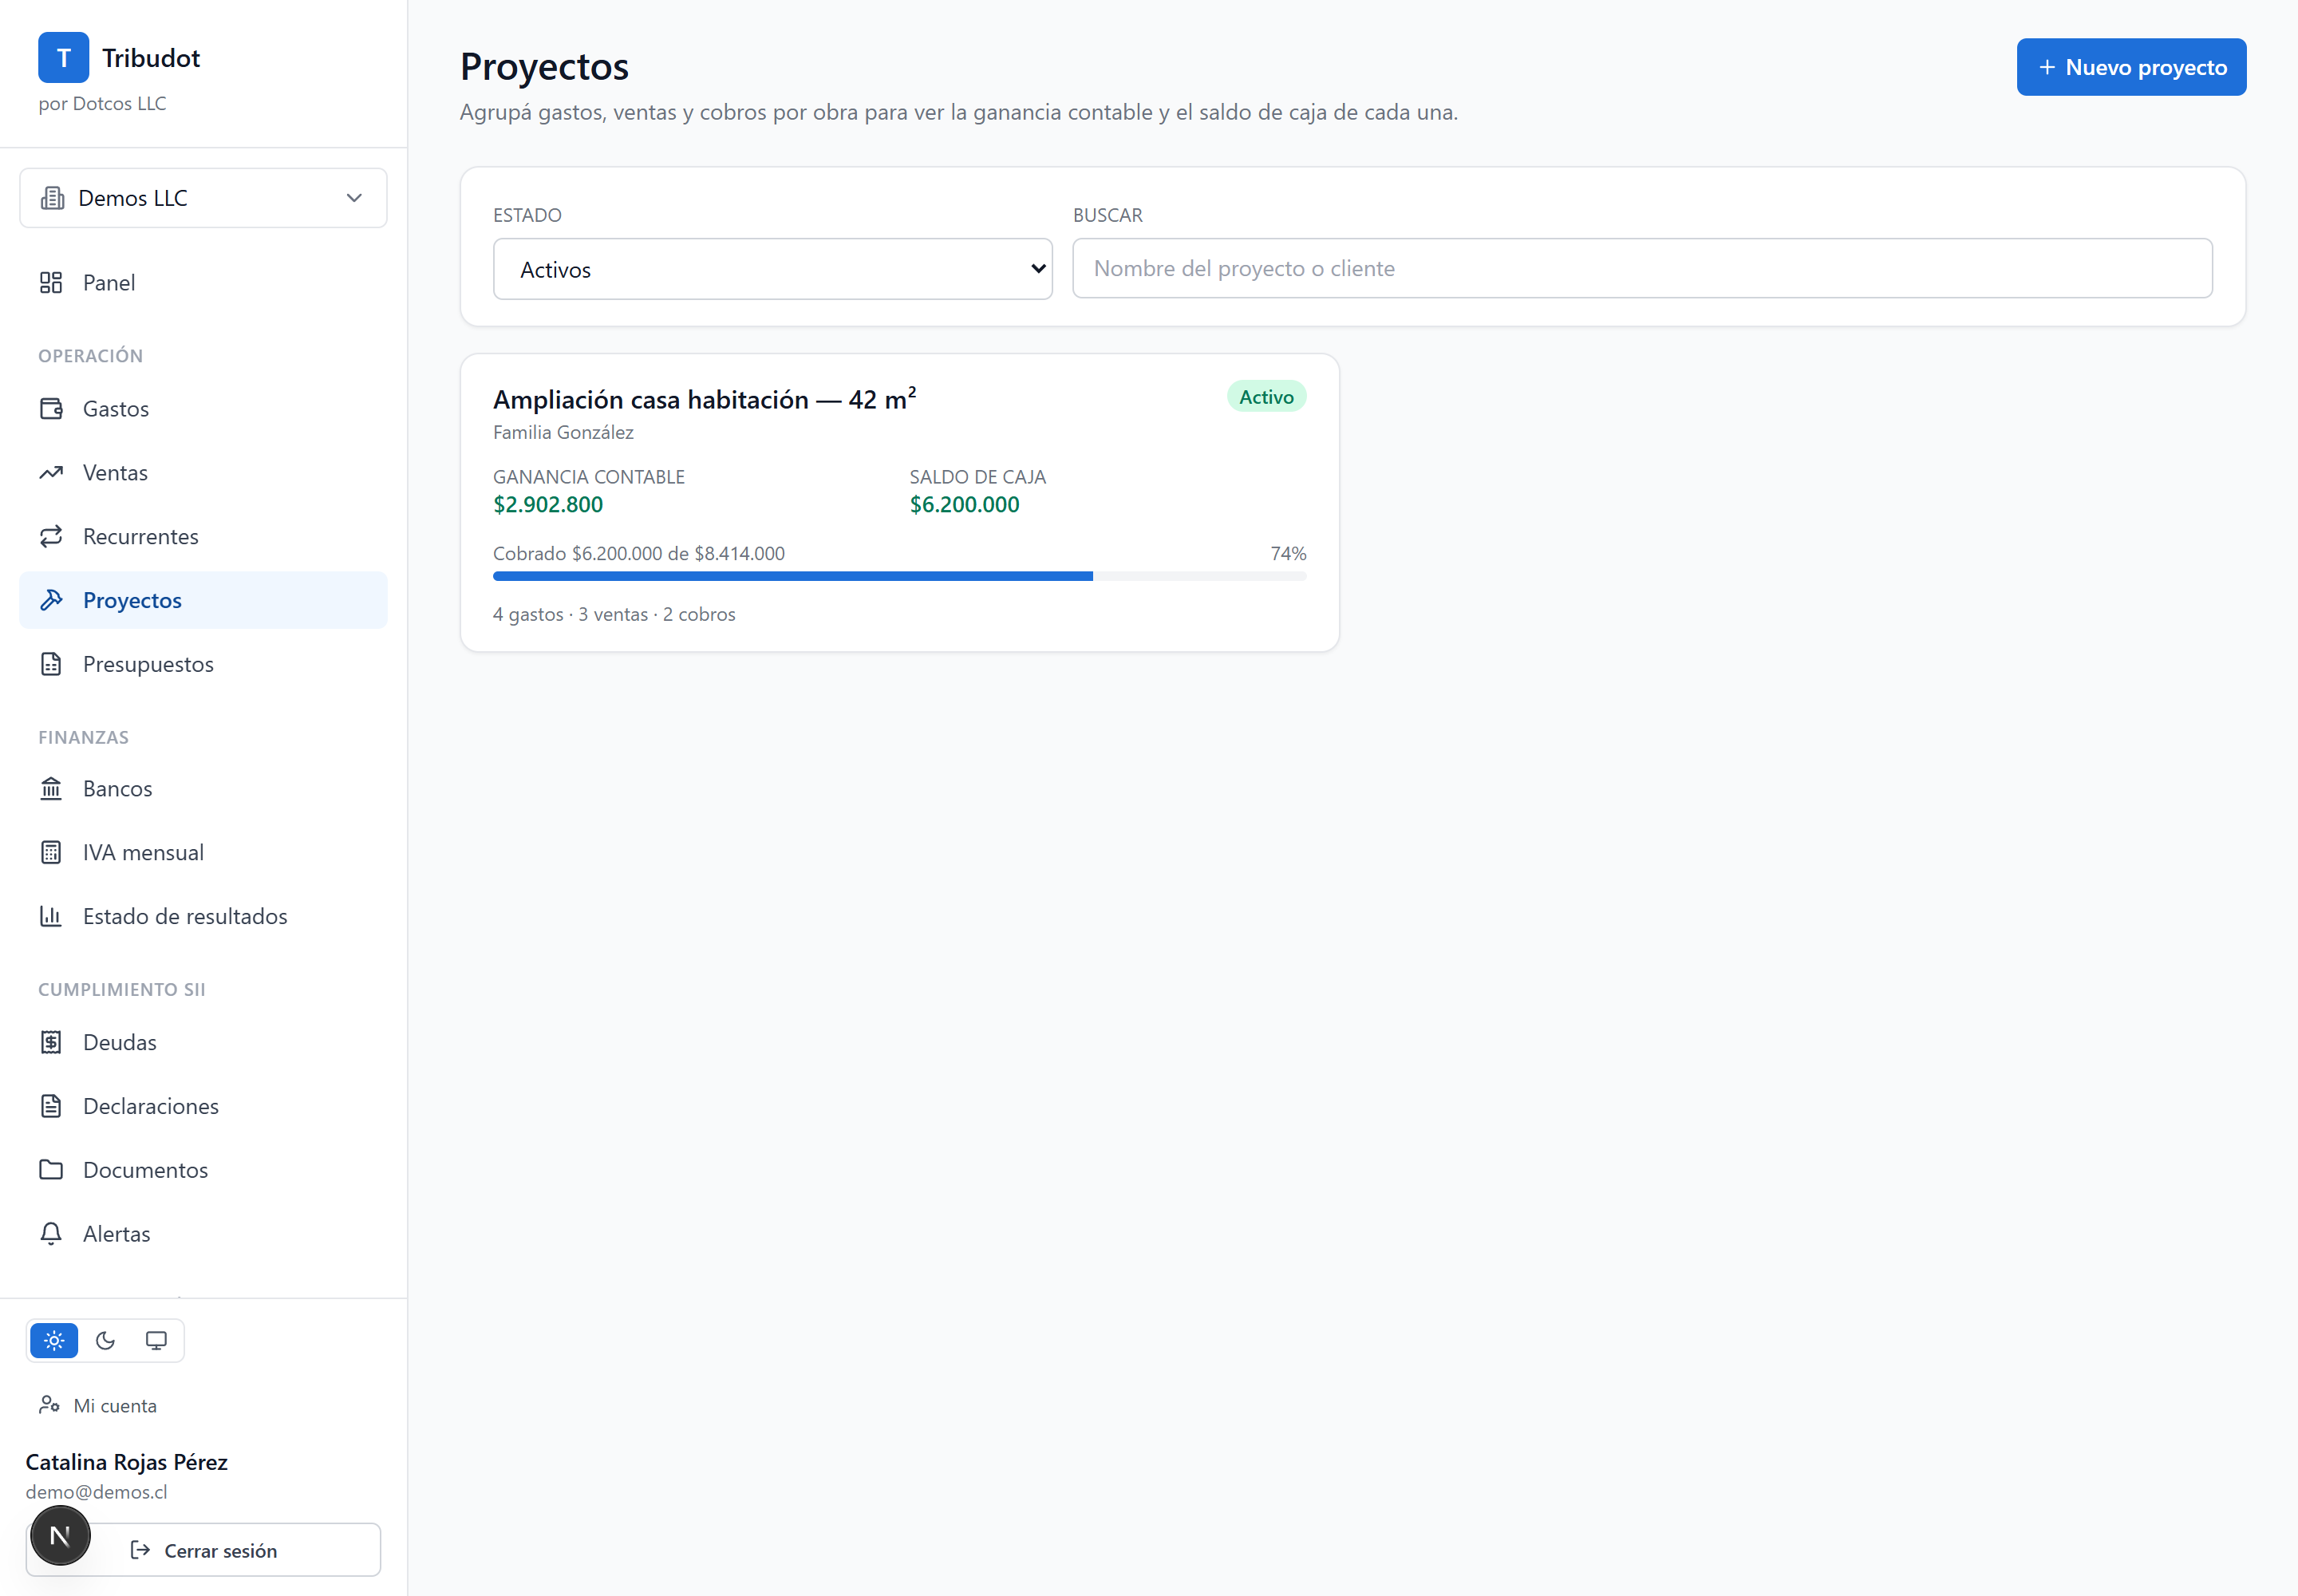The image size is (2298, 1596).
Task: Click the Catalina Rojas Pérez user name
Action: (126, 1462)
